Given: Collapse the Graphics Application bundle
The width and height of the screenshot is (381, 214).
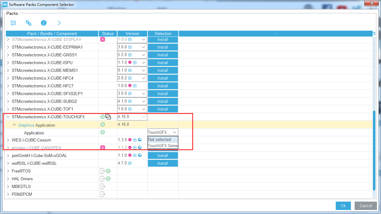Looking at the screenshot, I should point(14,125).
